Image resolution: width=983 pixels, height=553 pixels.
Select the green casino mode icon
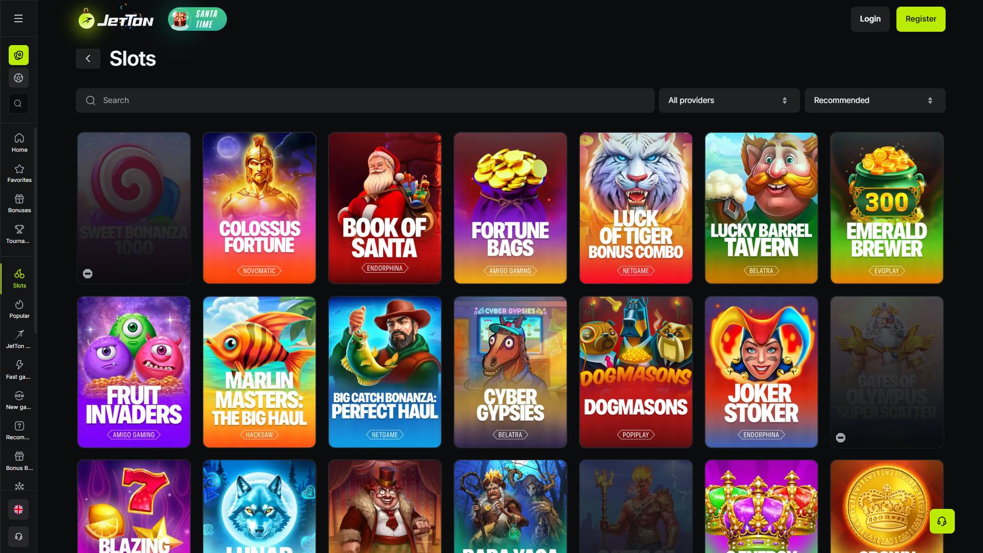18,55
